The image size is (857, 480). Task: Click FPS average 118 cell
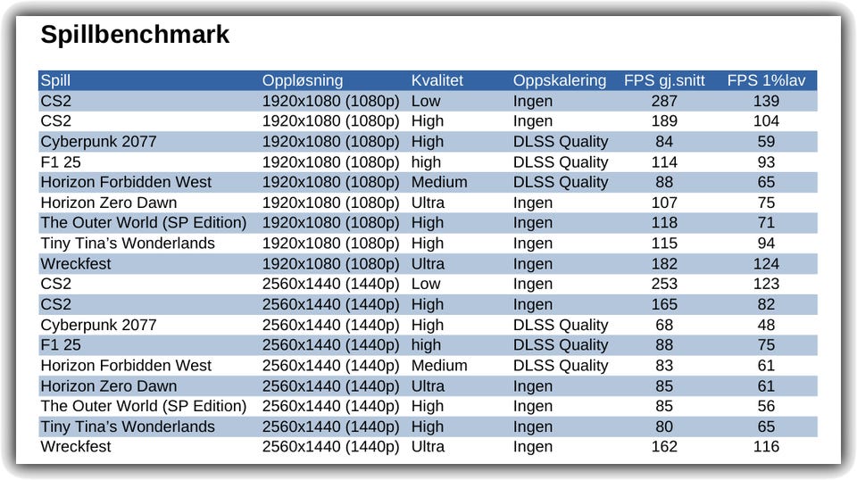pyautogui.click(x=664, y=223)
